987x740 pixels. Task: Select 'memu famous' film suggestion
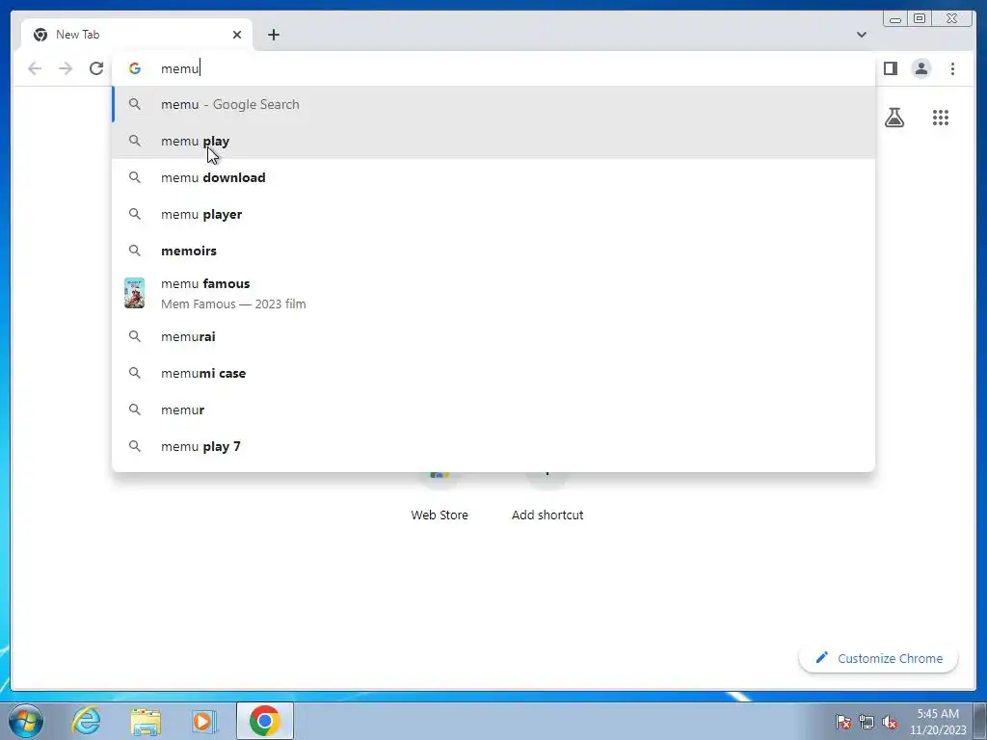click(493, 293)
